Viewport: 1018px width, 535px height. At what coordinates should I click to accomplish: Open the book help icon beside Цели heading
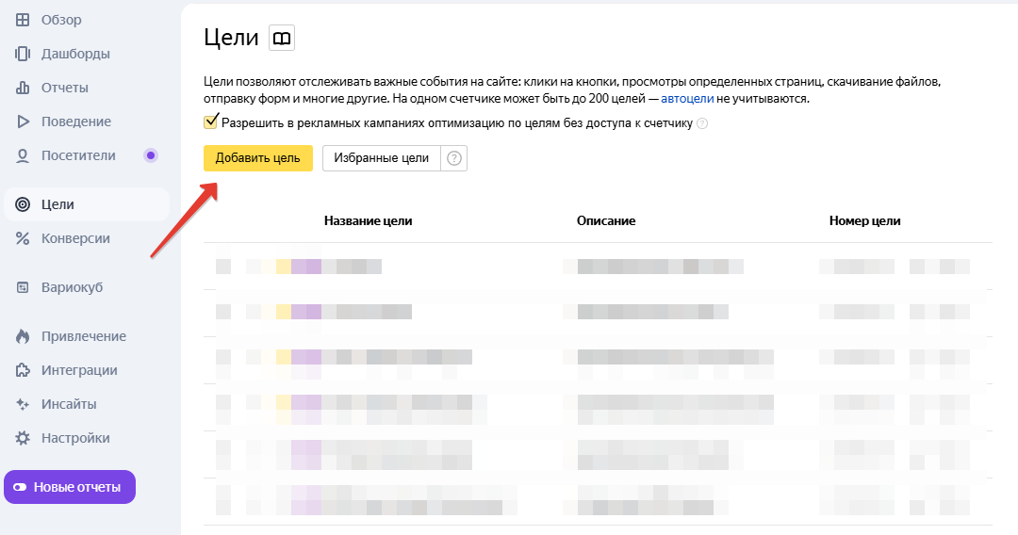282,38
